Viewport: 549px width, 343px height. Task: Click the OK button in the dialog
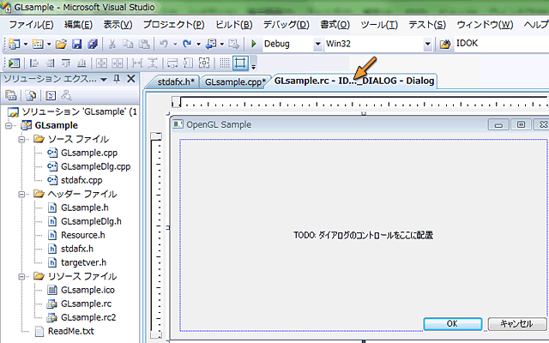[x=452, y=324]
